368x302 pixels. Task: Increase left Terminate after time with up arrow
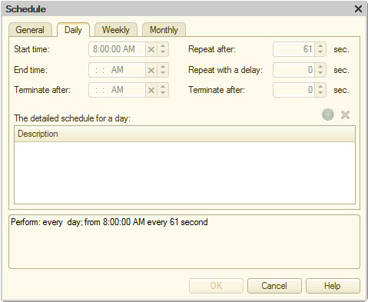[x=163, y=87]
